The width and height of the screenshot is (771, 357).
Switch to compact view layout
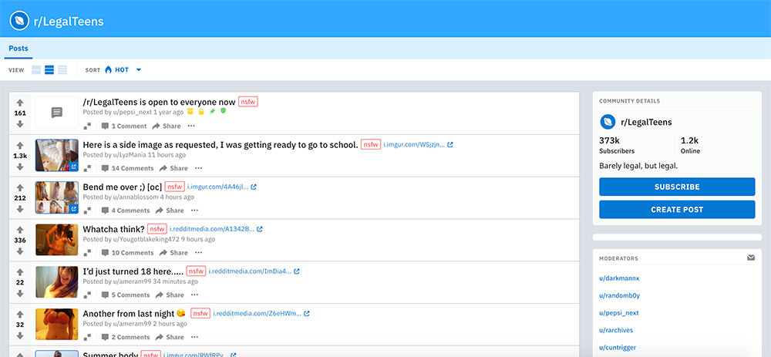click(62, 70)
